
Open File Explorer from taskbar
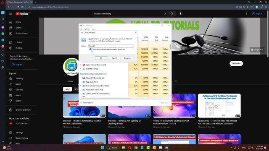click(124, 148)
